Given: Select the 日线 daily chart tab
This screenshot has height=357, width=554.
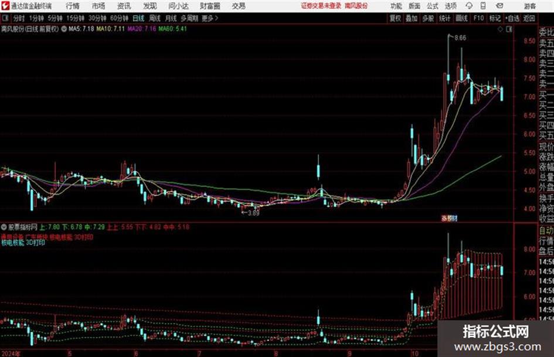Looking at the screenshot, I should tap(138, 18).
